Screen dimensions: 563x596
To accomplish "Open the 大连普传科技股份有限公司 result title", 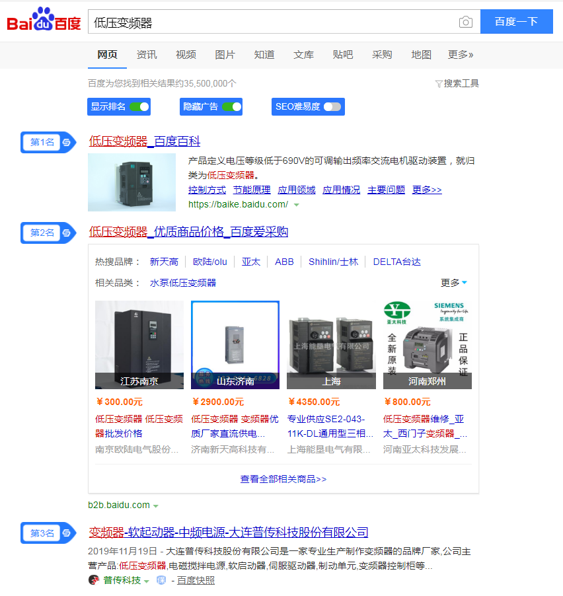I will pos(229,532).
